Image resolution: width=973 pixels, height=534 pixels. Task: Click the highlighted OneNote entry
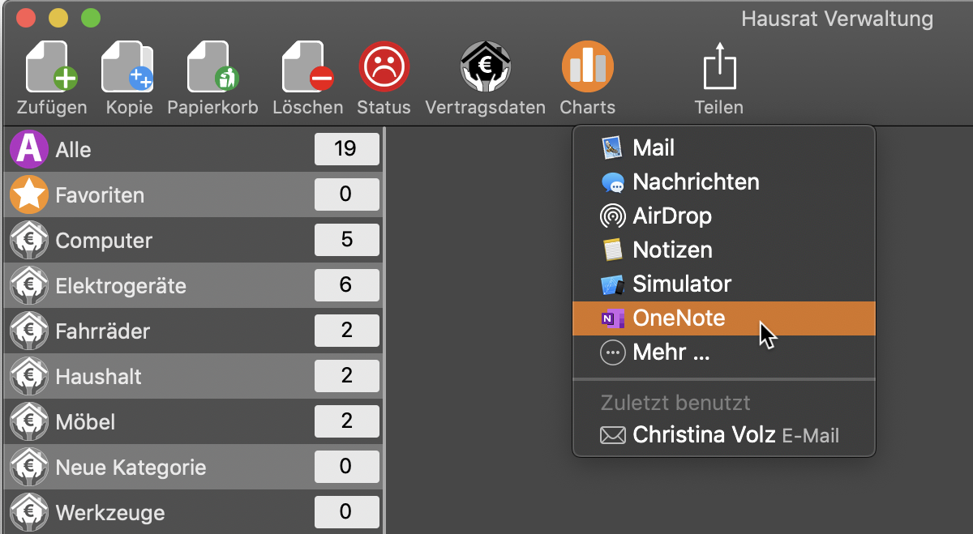[x=724, y=318]
